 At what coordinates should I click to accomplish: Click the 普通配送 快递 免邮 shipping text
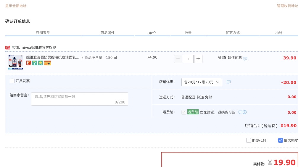point(197,97)
